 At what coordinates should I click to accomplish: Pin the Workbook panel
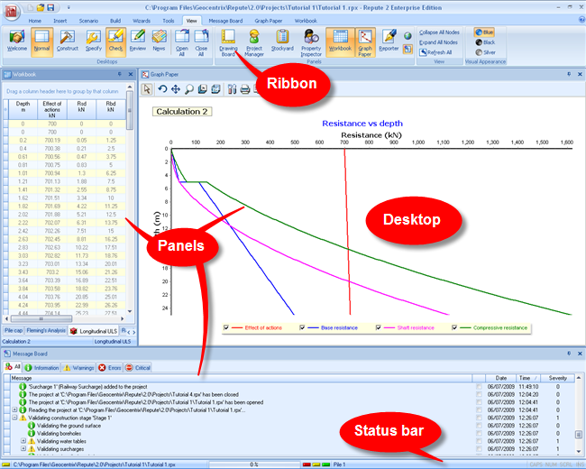click(120, 74)
